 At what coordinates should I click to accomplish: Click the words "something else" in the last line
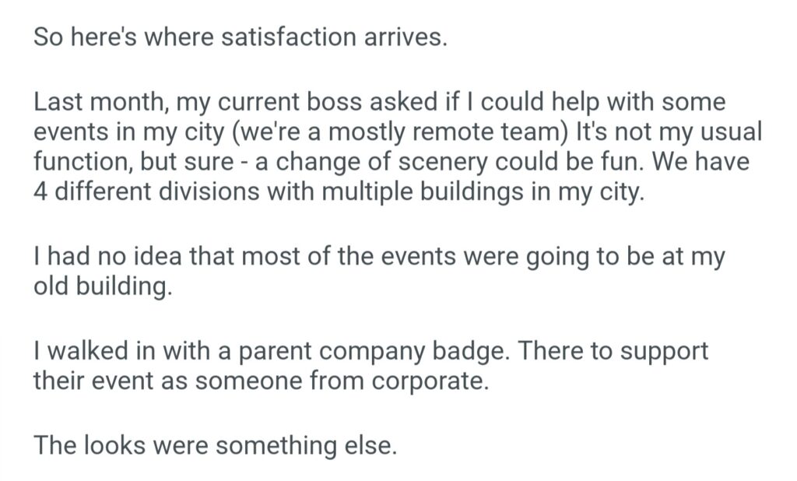[x=307, y=446]
